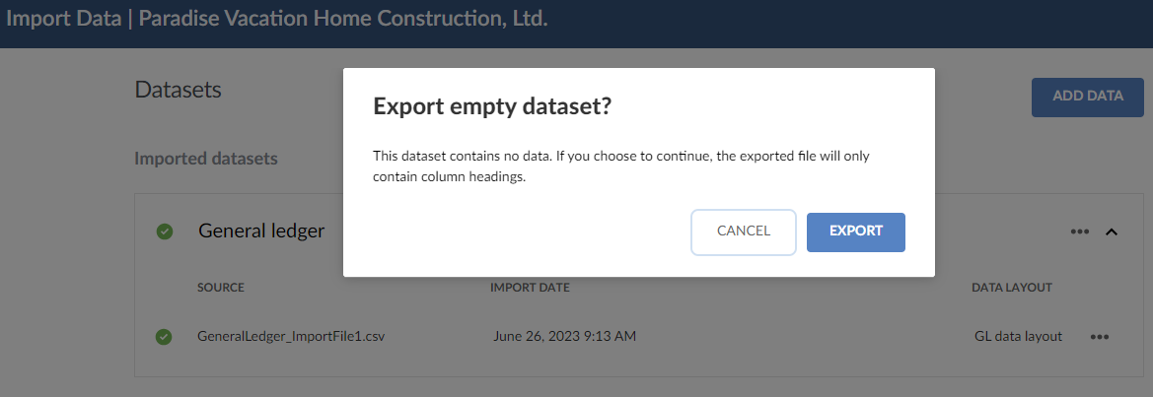Collapse the General ledger section chevron
Image resolution: width=1153 pixels, height=397 pixels.
click(x=1112, y=232)
